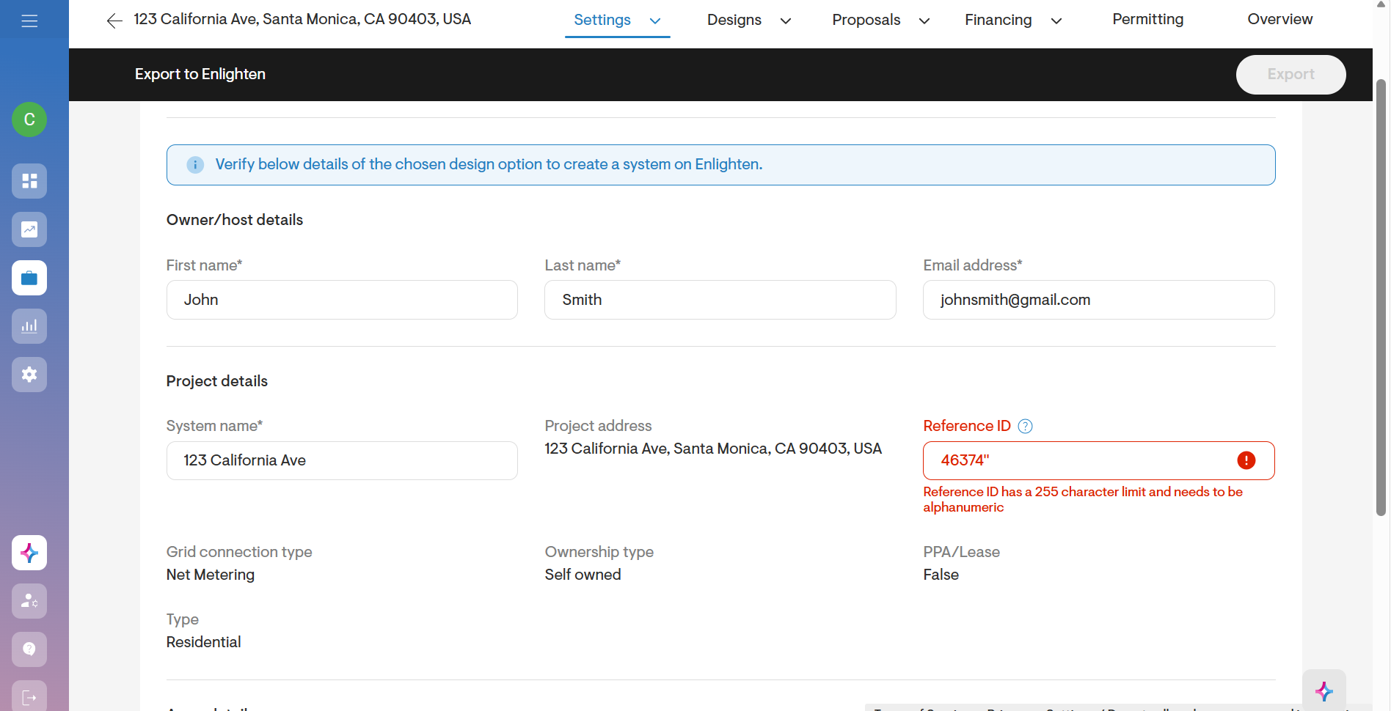
Task: Click the project address in the header
Action: [302, 19]
